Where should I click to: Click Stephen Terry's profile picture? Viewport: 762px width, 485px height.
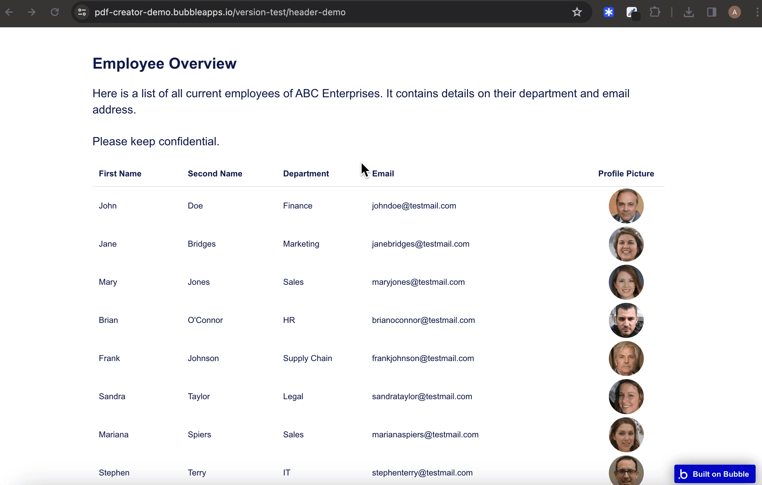click(x=626, y=470)
